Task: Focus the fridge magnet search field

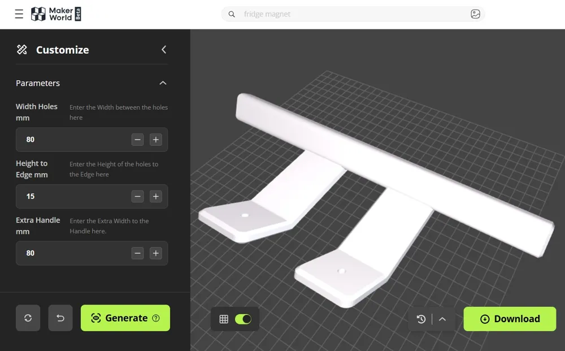Action: point(353,14)
